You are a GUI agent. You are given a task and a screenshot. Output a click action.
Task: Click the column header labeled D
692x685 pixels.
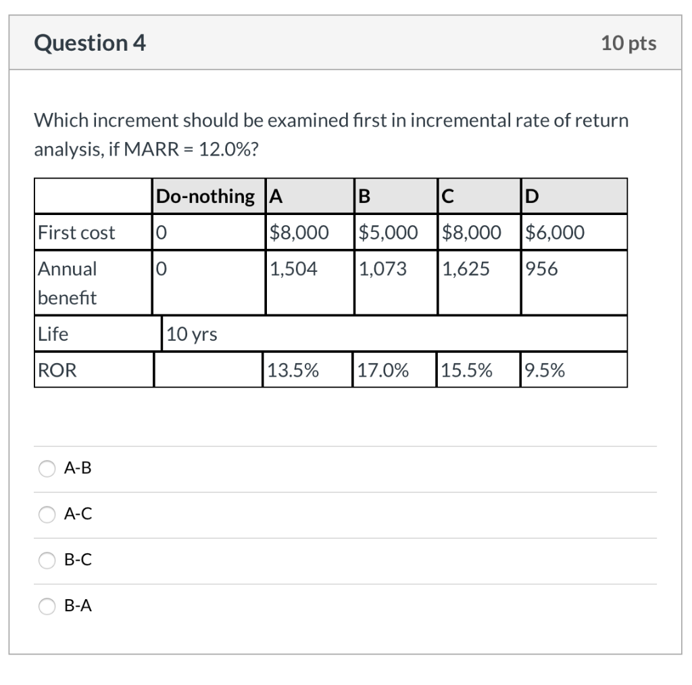click(530, 196)
